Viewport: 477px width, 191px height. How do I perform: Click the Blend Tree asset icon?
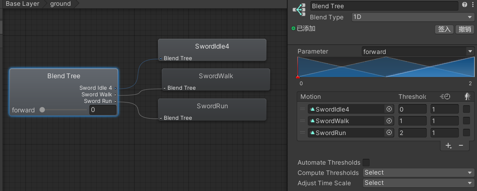[299, 10]
